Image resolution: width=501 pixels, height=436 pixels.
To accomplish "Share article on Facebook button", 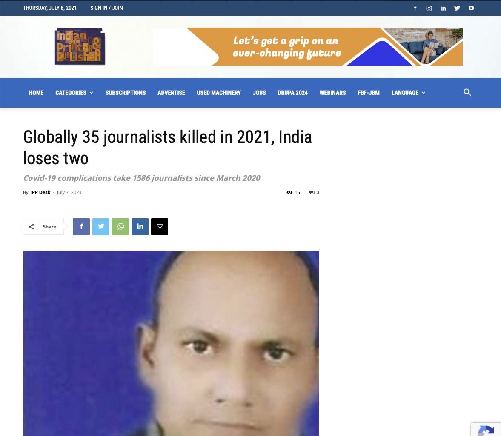I will [x=81, y=227].
